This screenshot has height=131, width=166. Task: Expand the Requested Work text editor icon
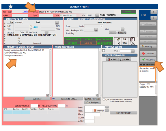(47, 95)
